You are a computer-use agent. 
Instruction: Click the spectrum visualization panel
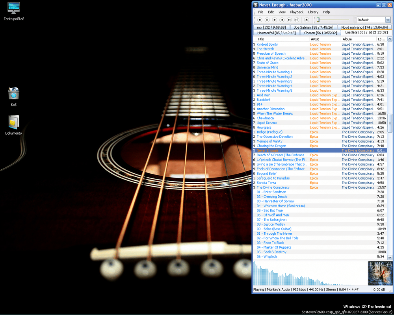[x=310, y=273]
